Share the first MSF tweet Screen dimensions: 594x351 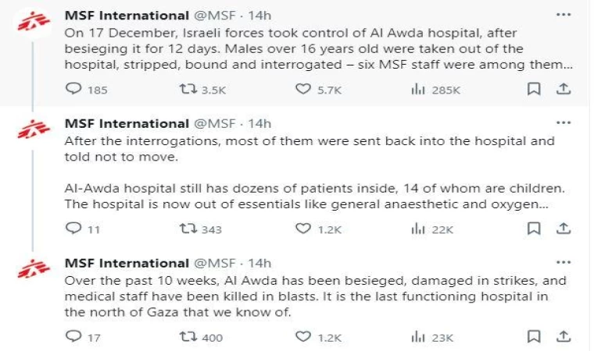[x=562, y=90]
